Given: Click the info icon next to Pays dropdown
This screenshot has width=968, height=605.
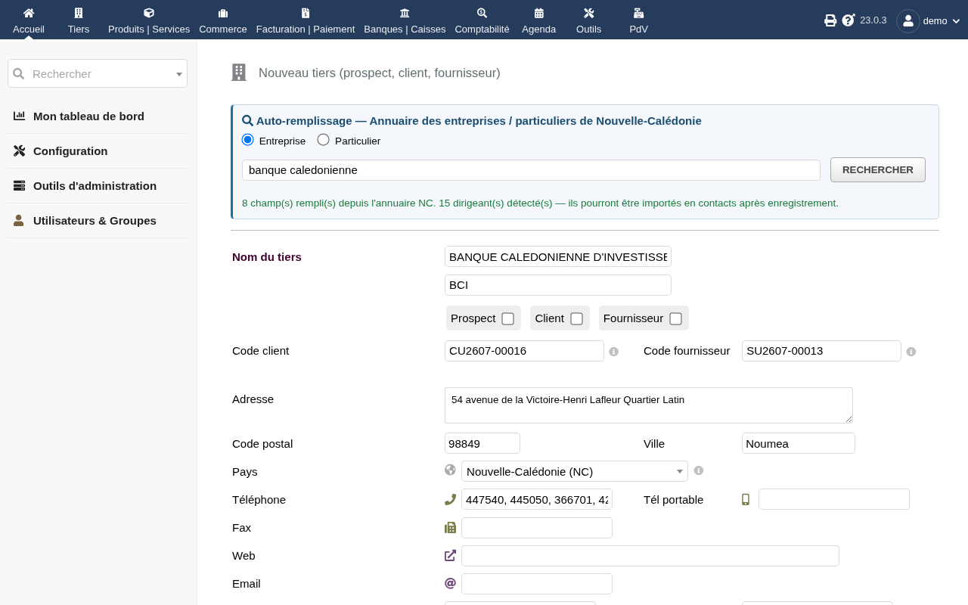Looking at the screenshot, I should click(699, 470).
